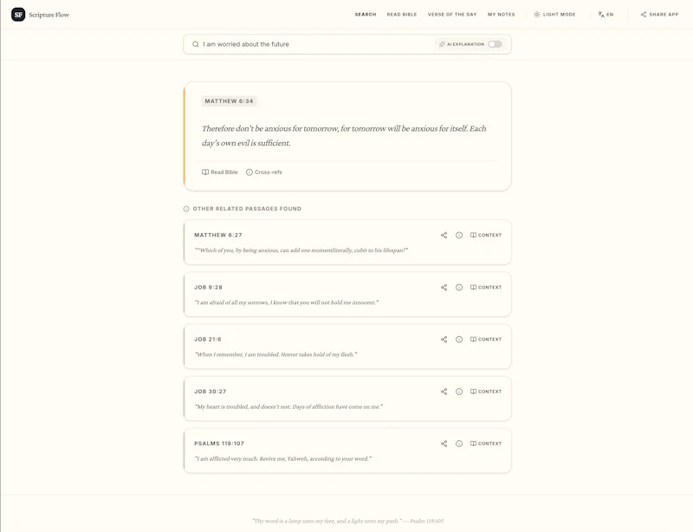Click the info icon beside Other Related Passages
The height and width of the screenshot is (532, 693).
(186, 209)
